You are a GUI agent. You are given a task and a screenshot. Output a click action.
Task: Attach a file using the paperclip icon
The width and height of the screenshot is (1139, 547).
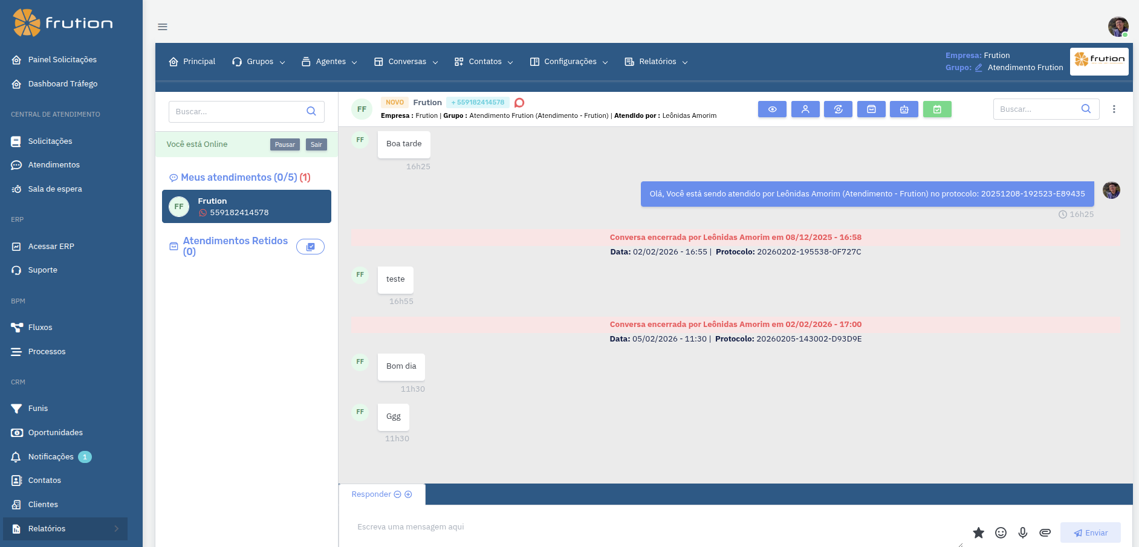click(1046, 532)
